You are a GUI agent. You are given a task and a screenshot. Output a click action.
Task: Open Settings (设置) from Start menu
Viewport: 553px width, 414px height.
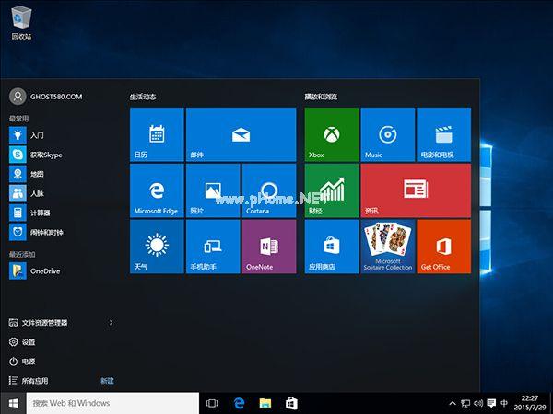point(22,342)
